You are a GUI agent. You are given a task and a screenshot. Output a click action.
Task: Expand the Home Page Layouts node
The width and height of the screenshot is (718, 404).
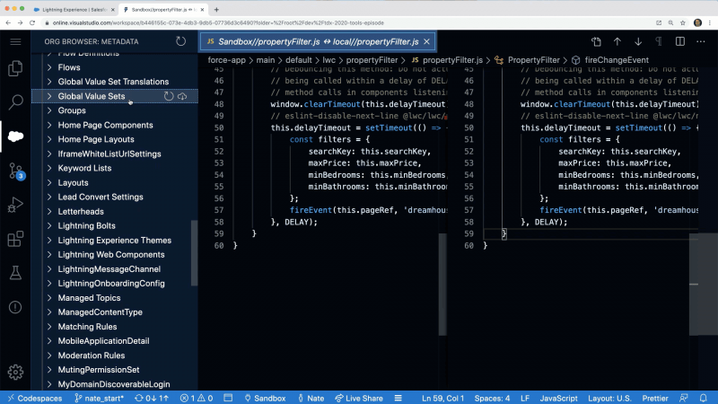coord(49,139)
